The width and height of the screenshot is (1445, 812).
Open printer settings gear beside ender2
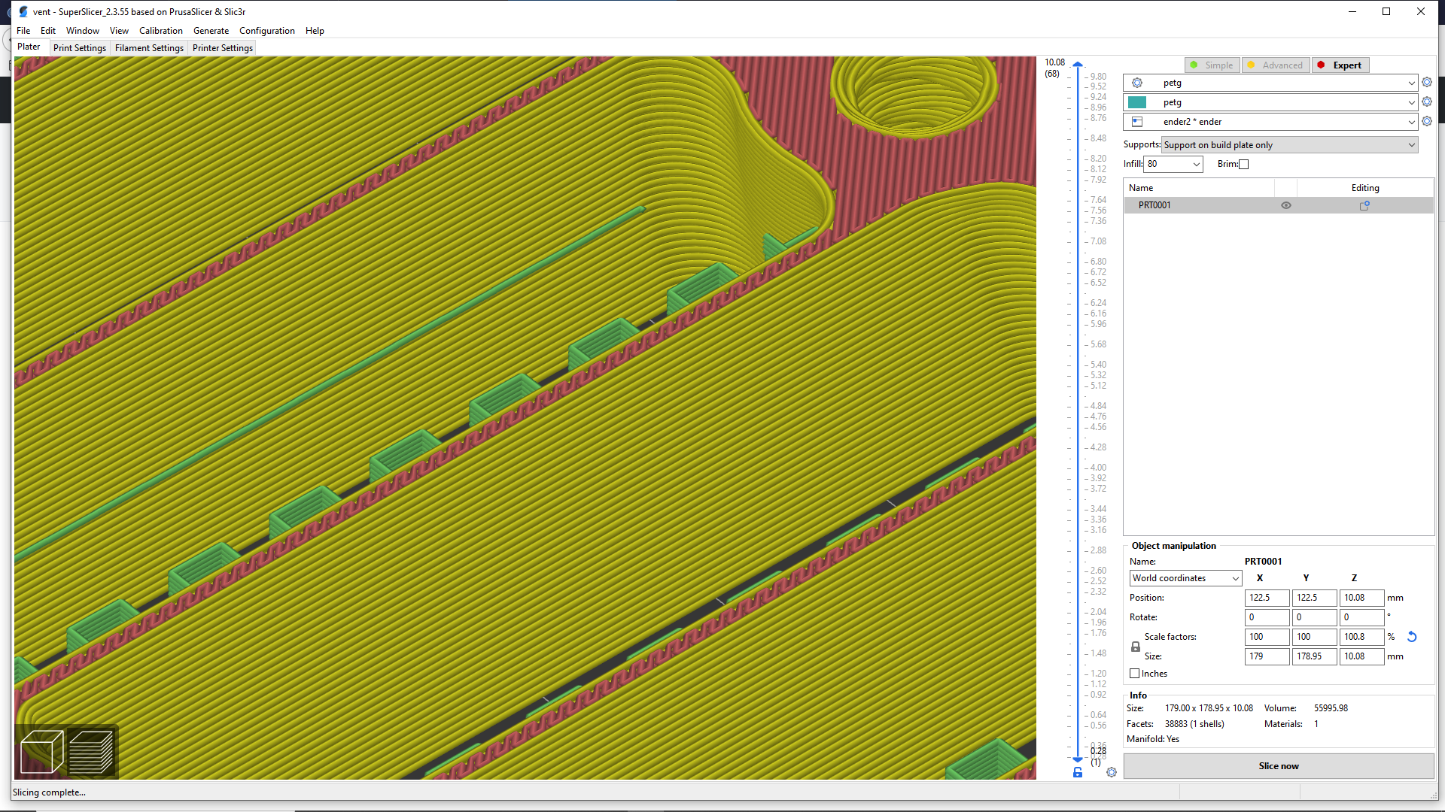pyautogui.click(x=1426, y=122)
